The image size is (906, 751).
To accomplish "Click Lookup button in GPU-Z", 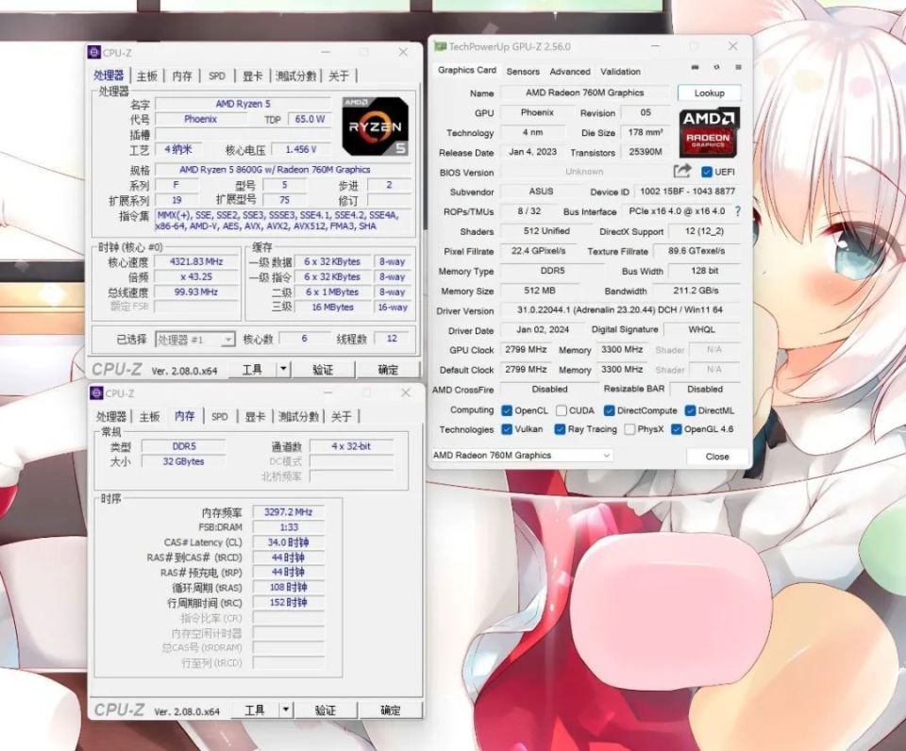I will (x=709, y=93).
